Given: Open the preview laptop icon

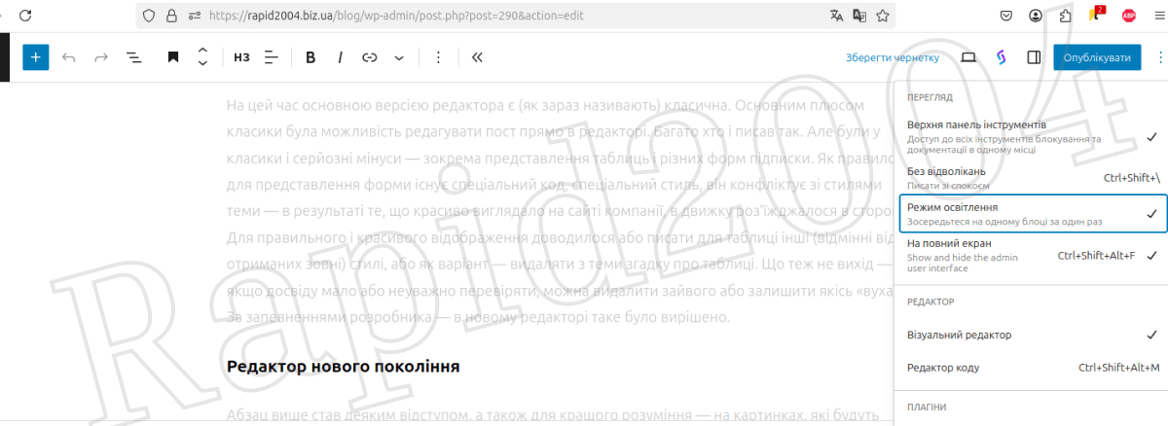Looking at the screenshot, I should click(x=967, y=57).
